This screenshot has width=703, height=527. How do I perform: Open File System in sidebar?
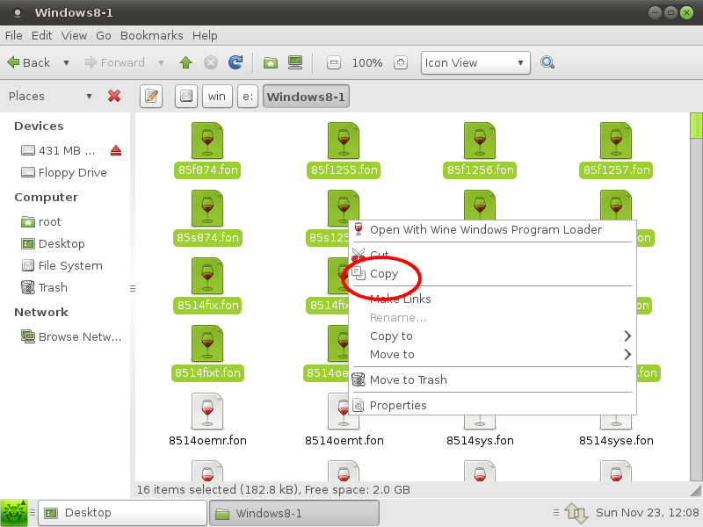62,266
